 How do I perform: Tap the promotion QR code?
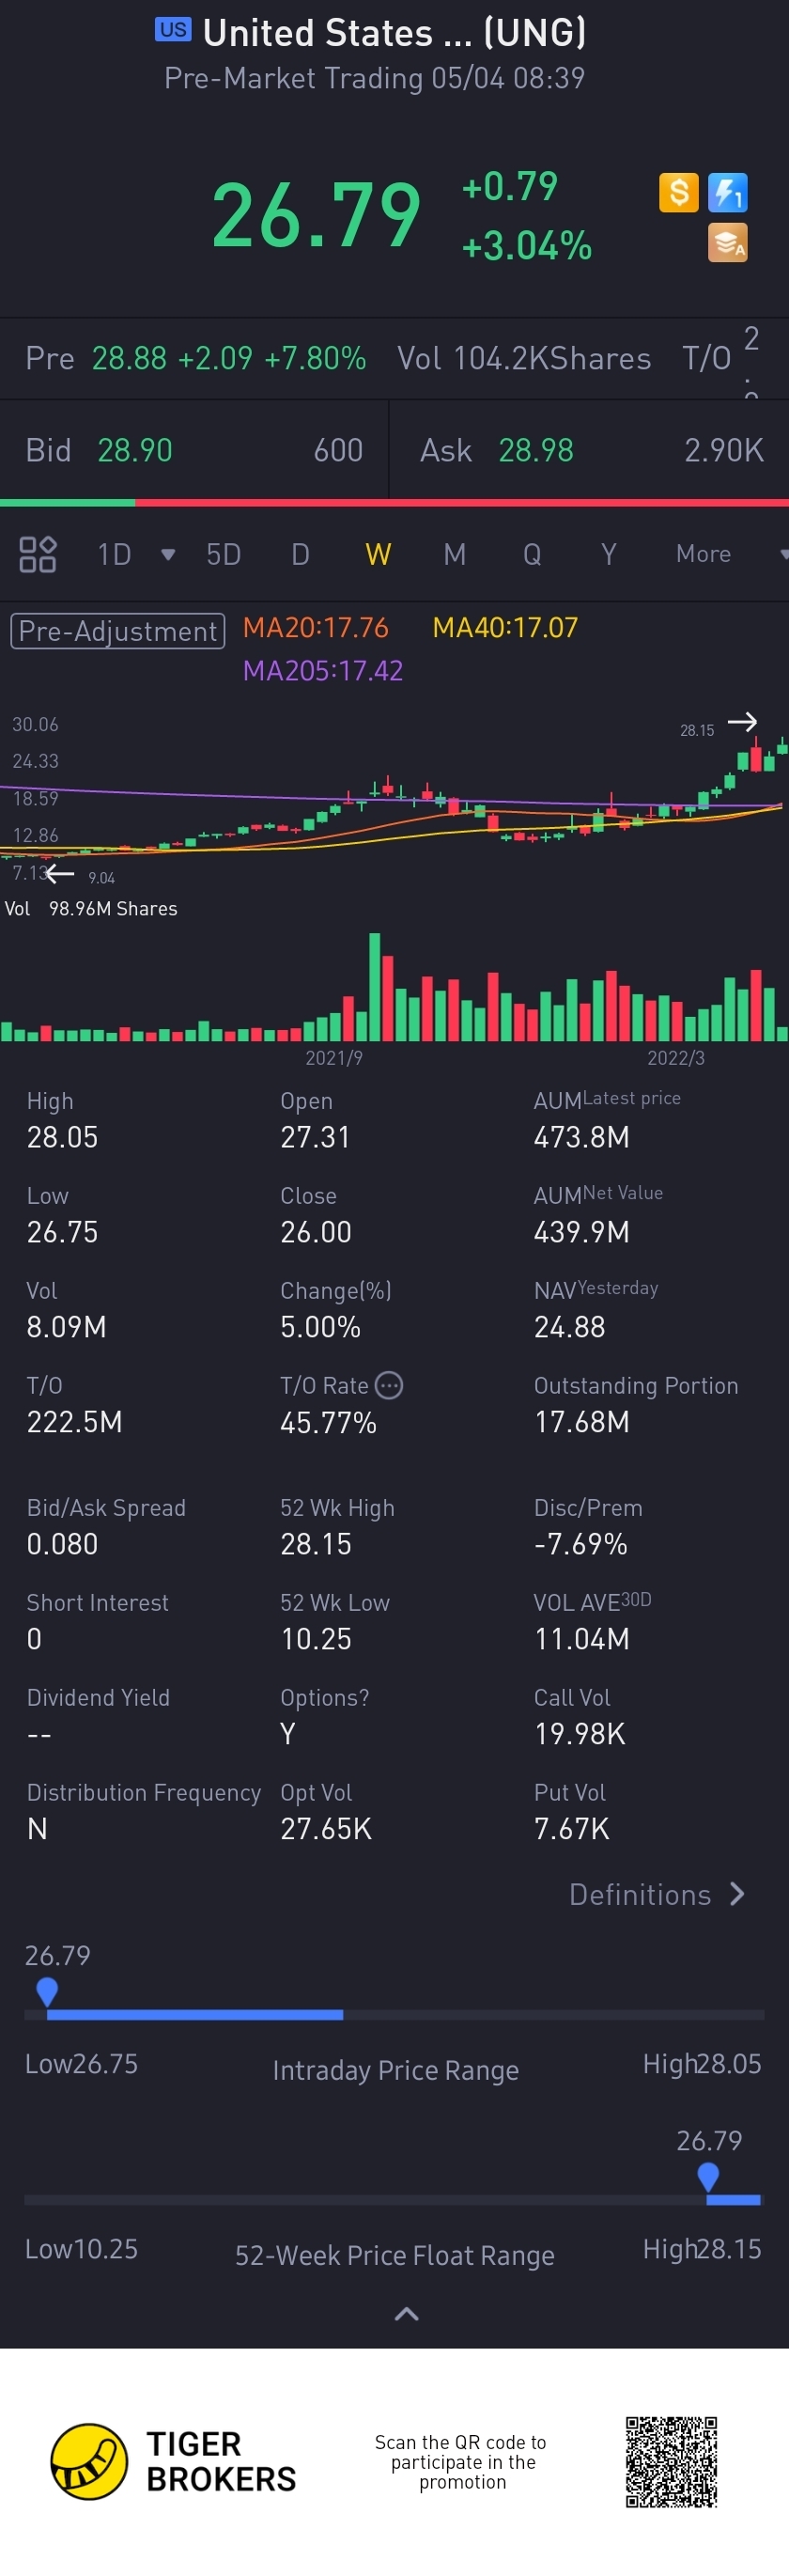point(671,2461)
